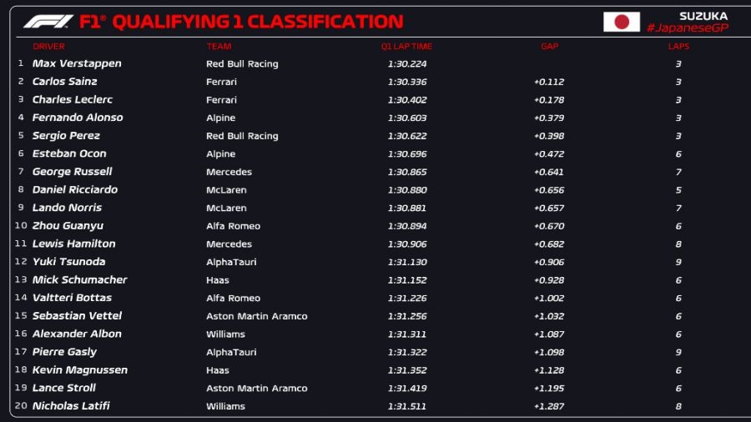Select Nicholas Latifi in last place
Screen dimensions: 751x422
pyautogui.click(x=71, y=406)
